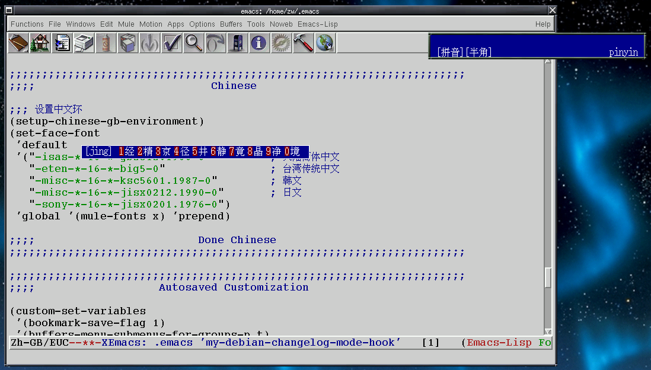
Task: Toggle the [拼音] input method indicator
Action: (x=450, y=52)
